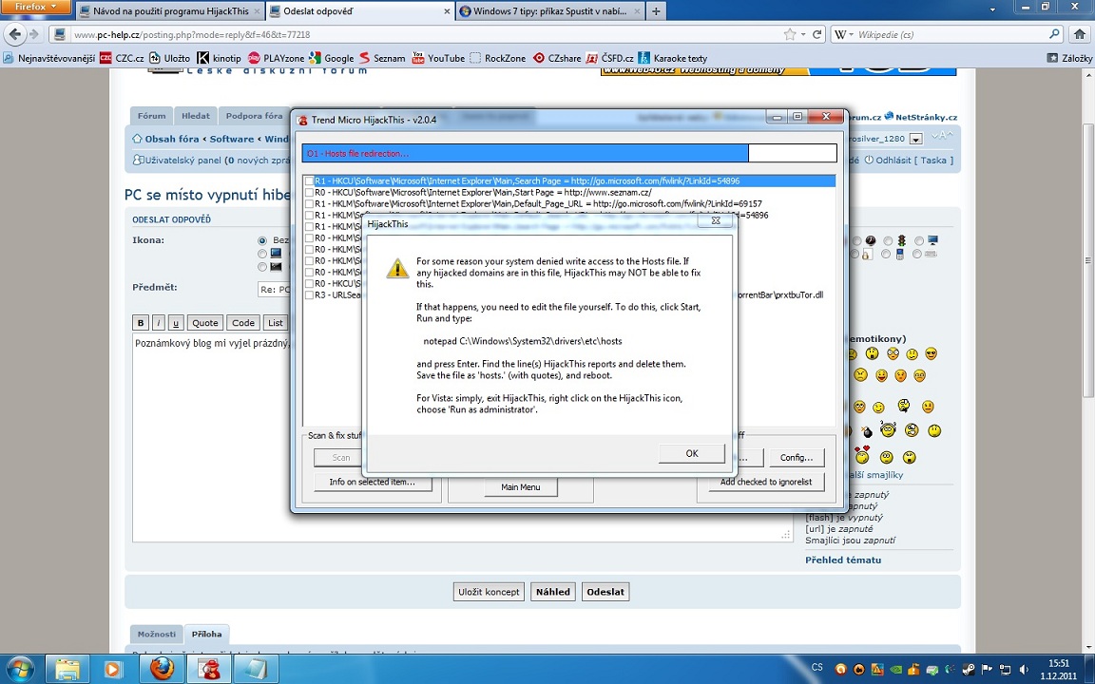Screen dimensions: 1095x684
Task: Click 'Add checked to ignorelist' in HijackThis
Action: click(x=766, y=482)
